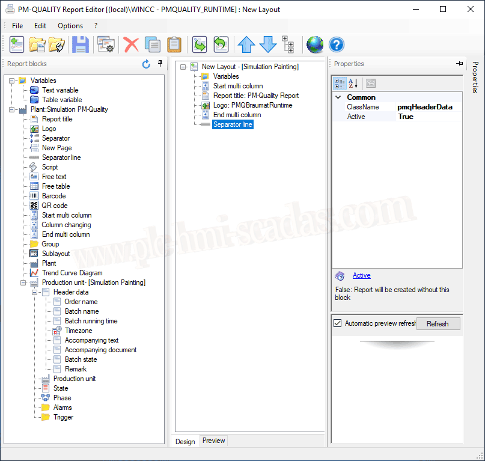Switch to the Preview tab

(213, 441)
